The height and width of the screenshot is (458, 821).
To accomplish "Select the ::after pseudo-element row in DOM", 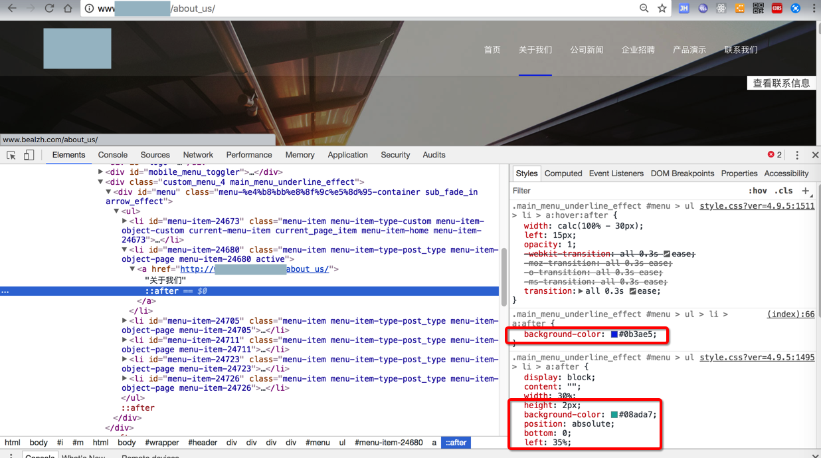I will 250,291.
